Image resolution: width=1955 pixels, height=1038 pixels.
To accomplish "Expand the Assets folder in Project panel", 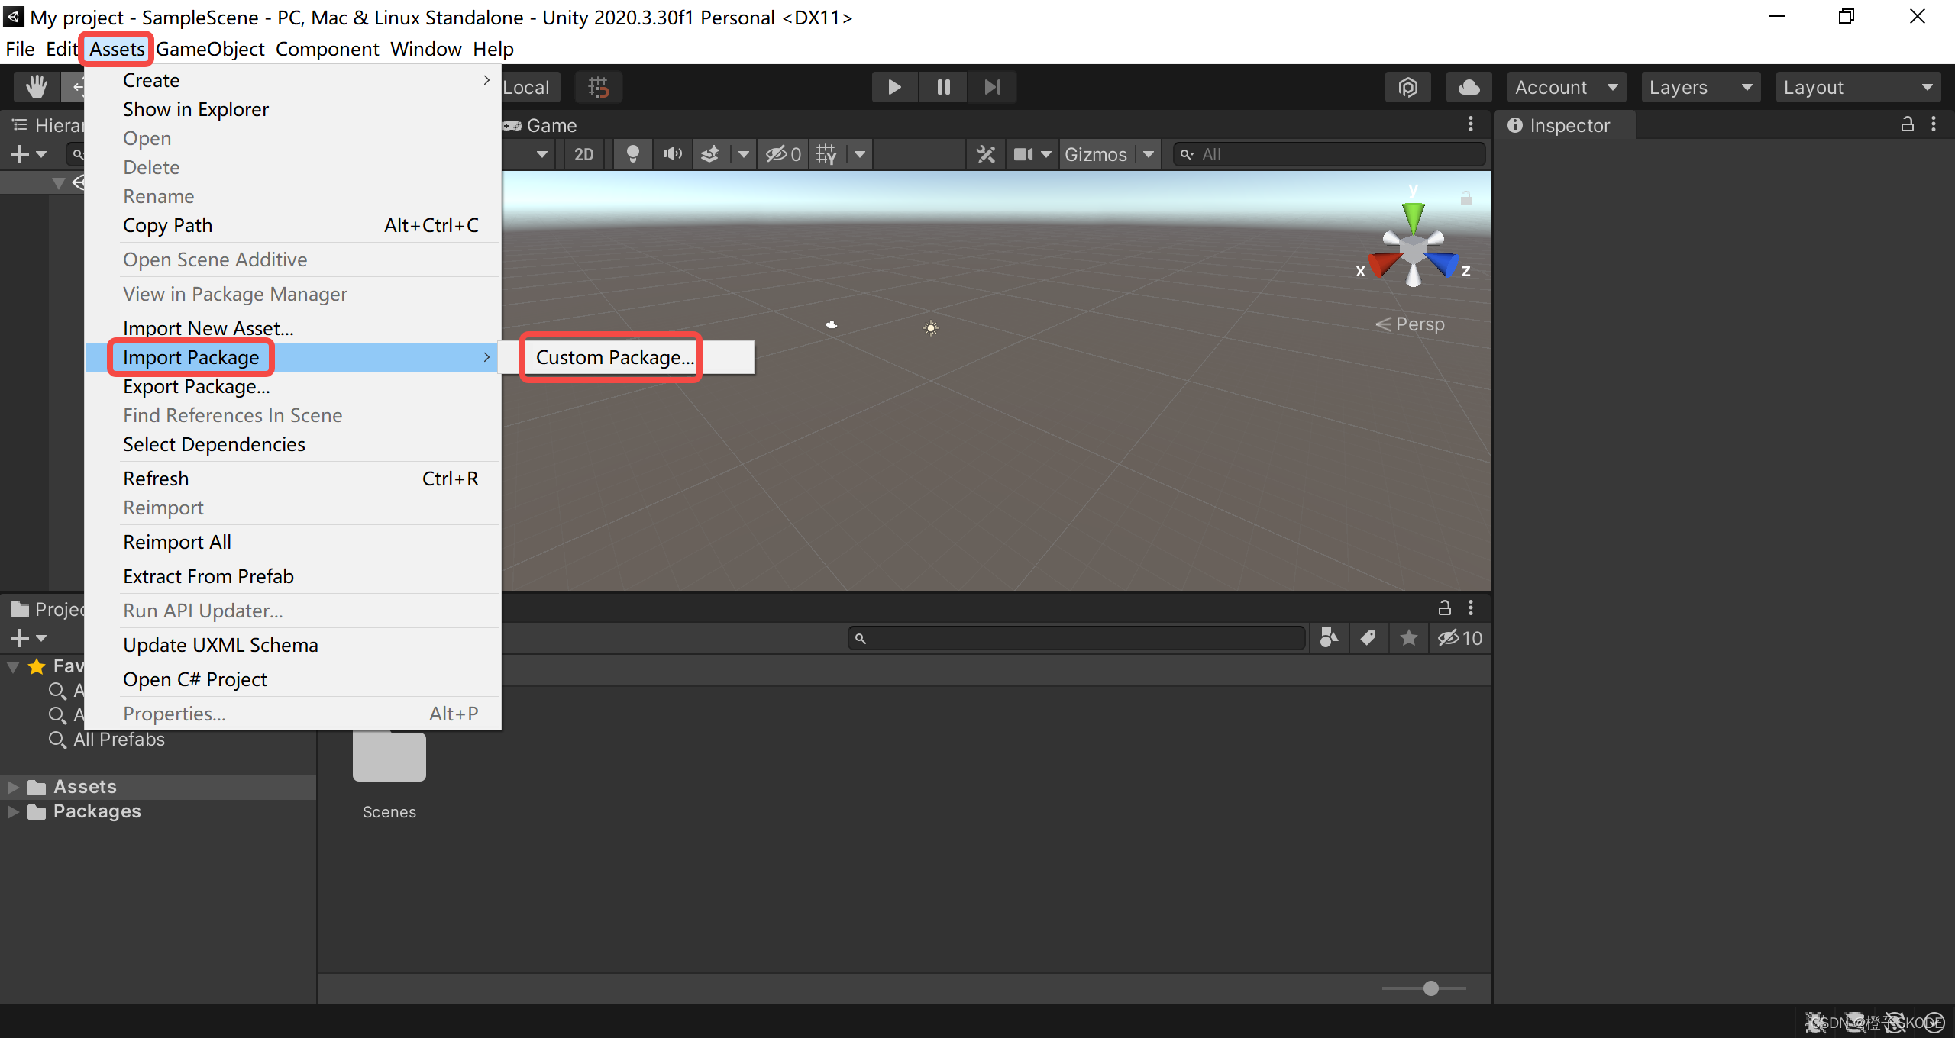I will point(12,786).
